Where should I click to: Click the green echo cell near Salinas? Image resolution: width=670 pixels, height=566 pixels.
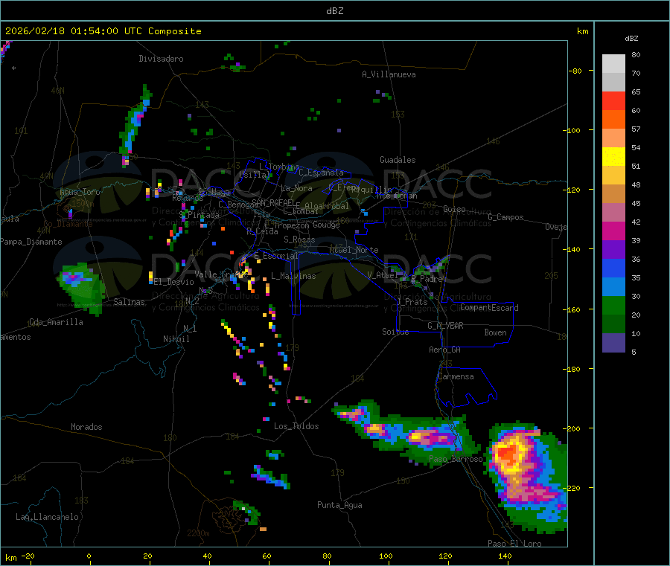click(x=81, y=288)
